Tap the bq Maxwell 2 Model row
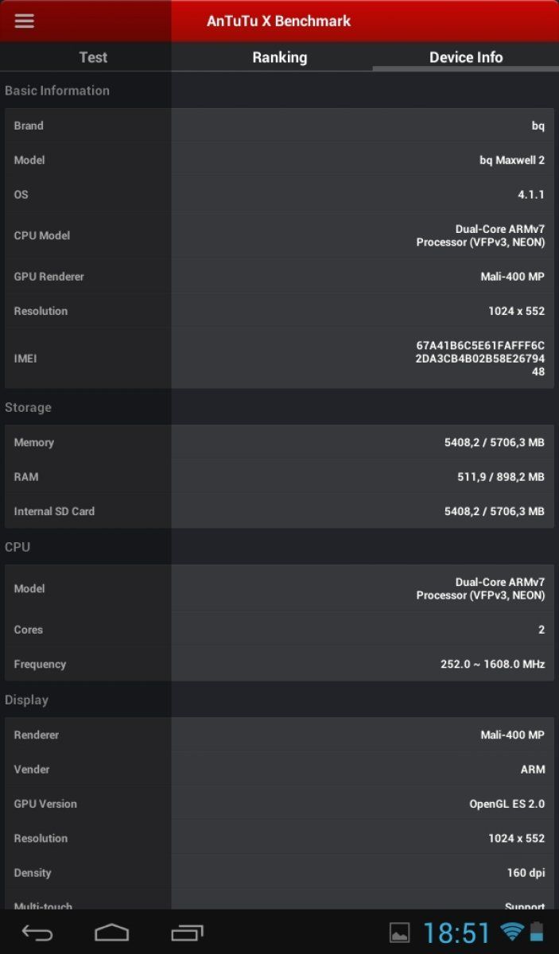Image resolution: width=559 pixels, height=954 pixels. click(279, 160)
